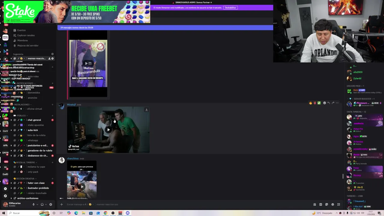384x216 pixels.
Task: Toggle microphone mute in user panel
Action: [34, 204]
